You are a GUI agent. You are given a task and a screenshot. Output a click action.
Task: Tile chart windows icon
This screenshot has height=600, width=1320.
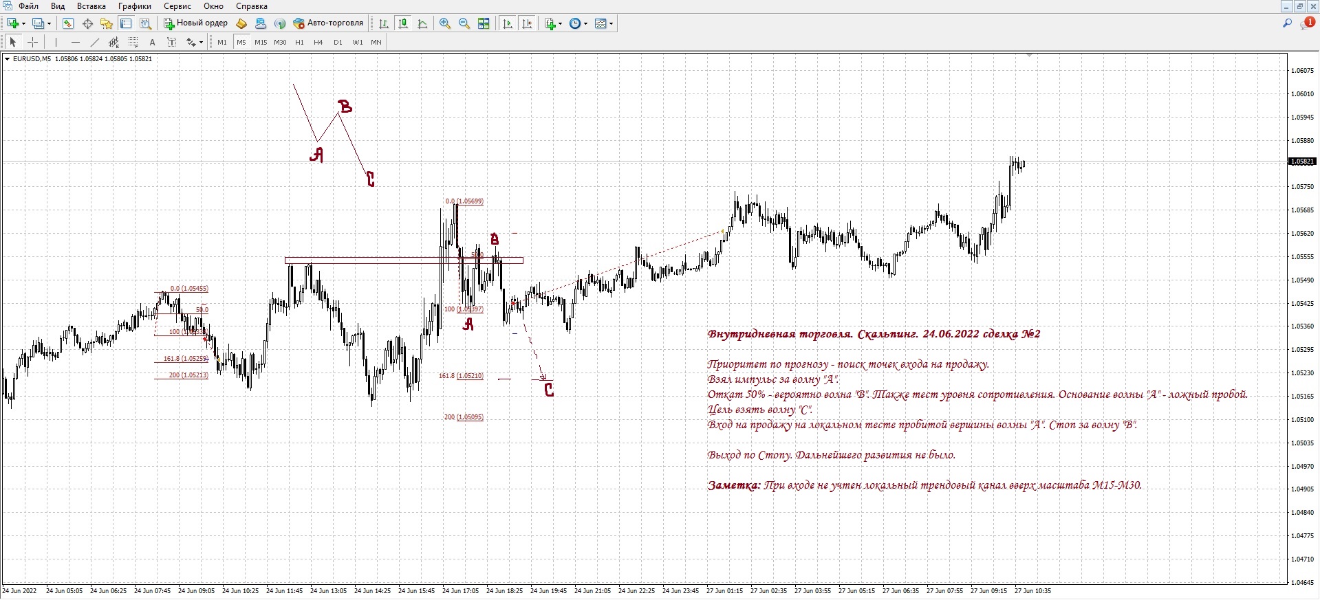tap(484, 23)
